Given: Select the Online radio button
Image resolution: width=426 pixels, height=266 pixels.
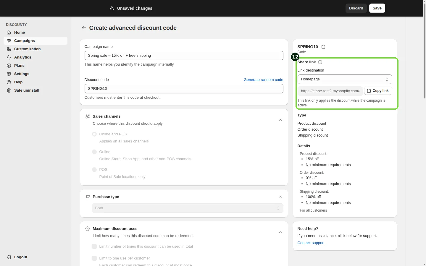Looking at the screenshot, I should [x=94, y=152].
